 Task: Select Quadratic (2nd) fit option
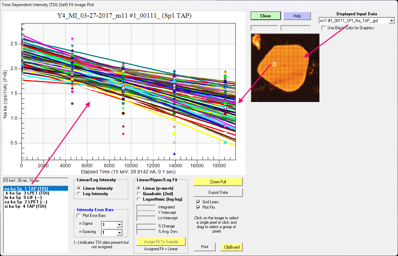point(138,193)
